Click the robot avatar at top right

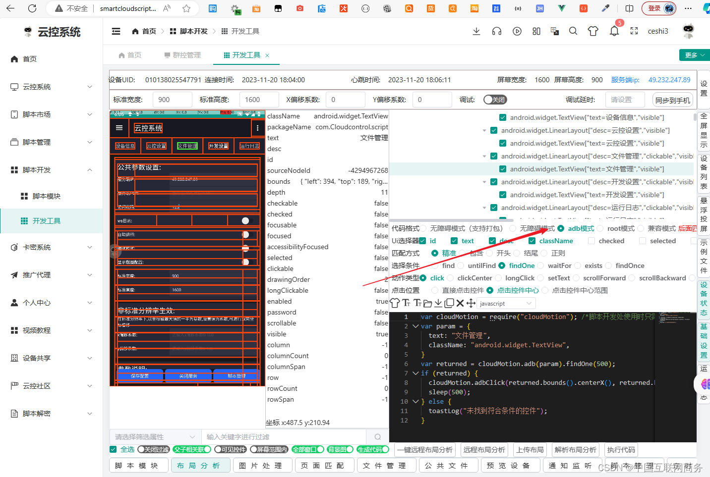click(688, 31)
